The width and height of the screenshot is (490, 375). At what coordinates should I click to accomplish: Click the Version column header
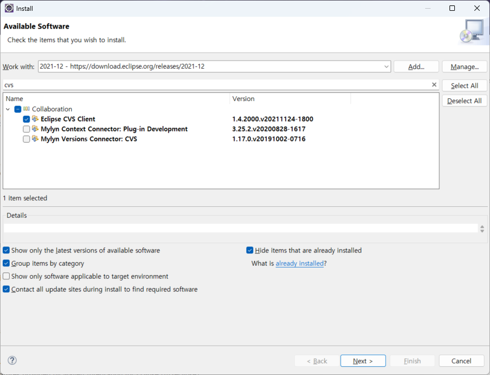(x=290, y=99)
